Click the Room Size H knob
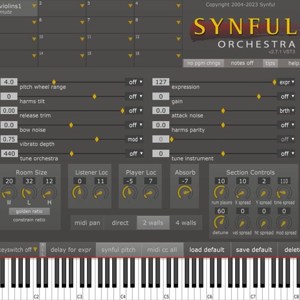300x300 pixels. (49, 193)
